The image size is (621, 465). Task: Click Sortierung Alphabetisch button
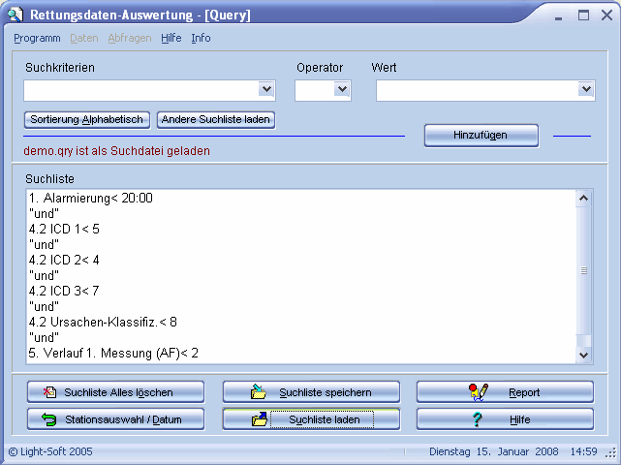87,119
